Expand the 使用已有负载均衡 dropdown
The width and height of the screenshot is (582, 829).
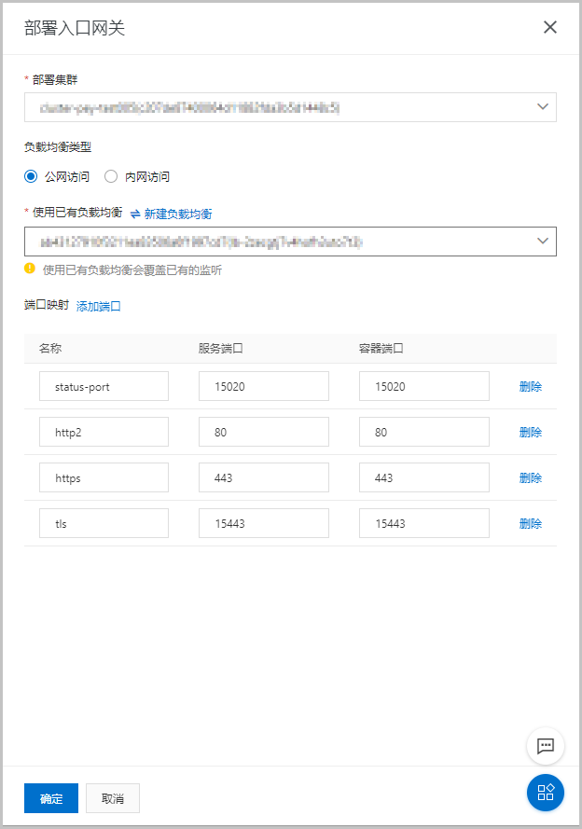click(x=290, y=242)
